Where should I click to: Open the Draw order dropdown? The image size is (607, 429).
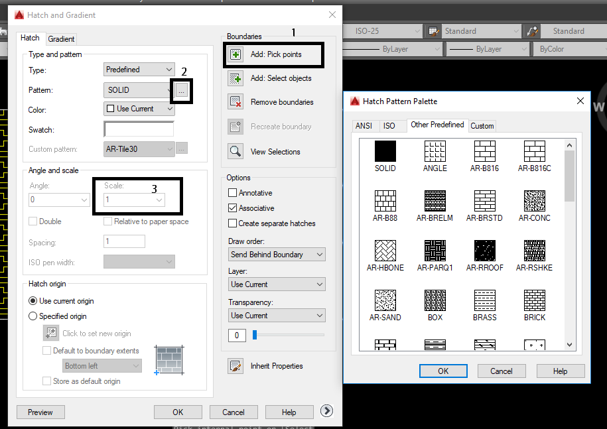point(277,254)
